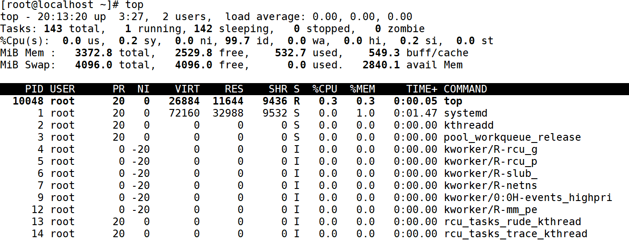Click the PID column header

pyautogui.click(x=34, y=89)
